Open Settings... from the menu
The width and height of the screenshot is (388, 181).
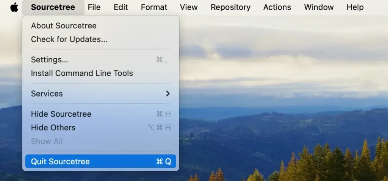[x=100, y=59]
